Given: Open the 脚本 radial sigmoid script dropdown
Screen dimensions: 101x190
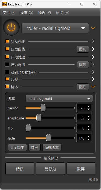Looking at the screenshot, I should pyautogui.click(x=59, y=99).
